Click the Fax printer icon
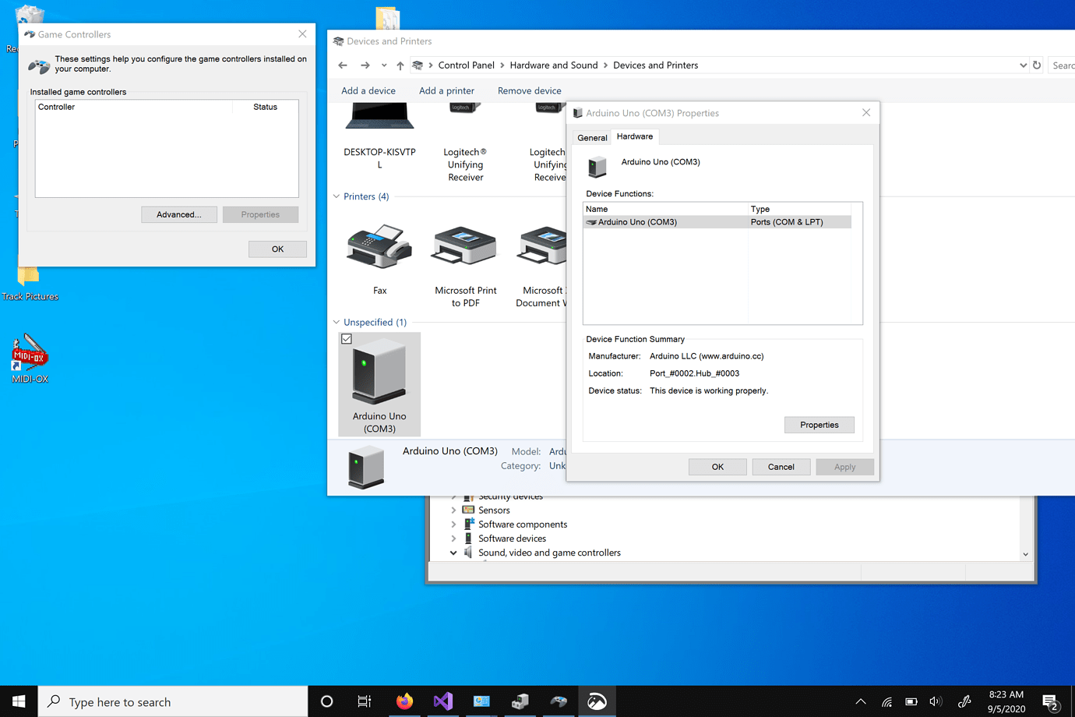 [379, 248]
